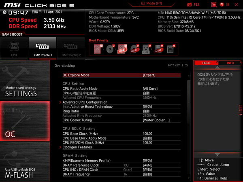Click the GAME BOOST header tab
Image resolution: width=243 pixels, height=182 pixels.
[x=12, y=34]
